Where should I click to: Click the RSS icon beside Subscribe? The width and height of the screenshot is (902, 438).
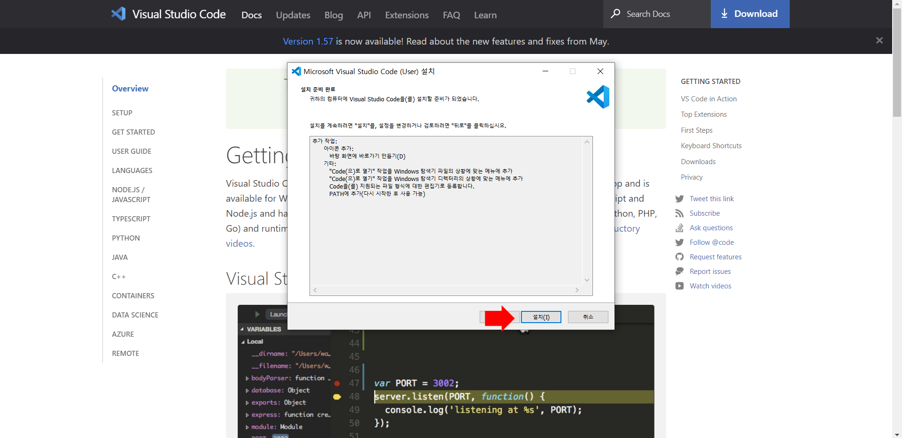pyautogui.click(x=679, y=213)
